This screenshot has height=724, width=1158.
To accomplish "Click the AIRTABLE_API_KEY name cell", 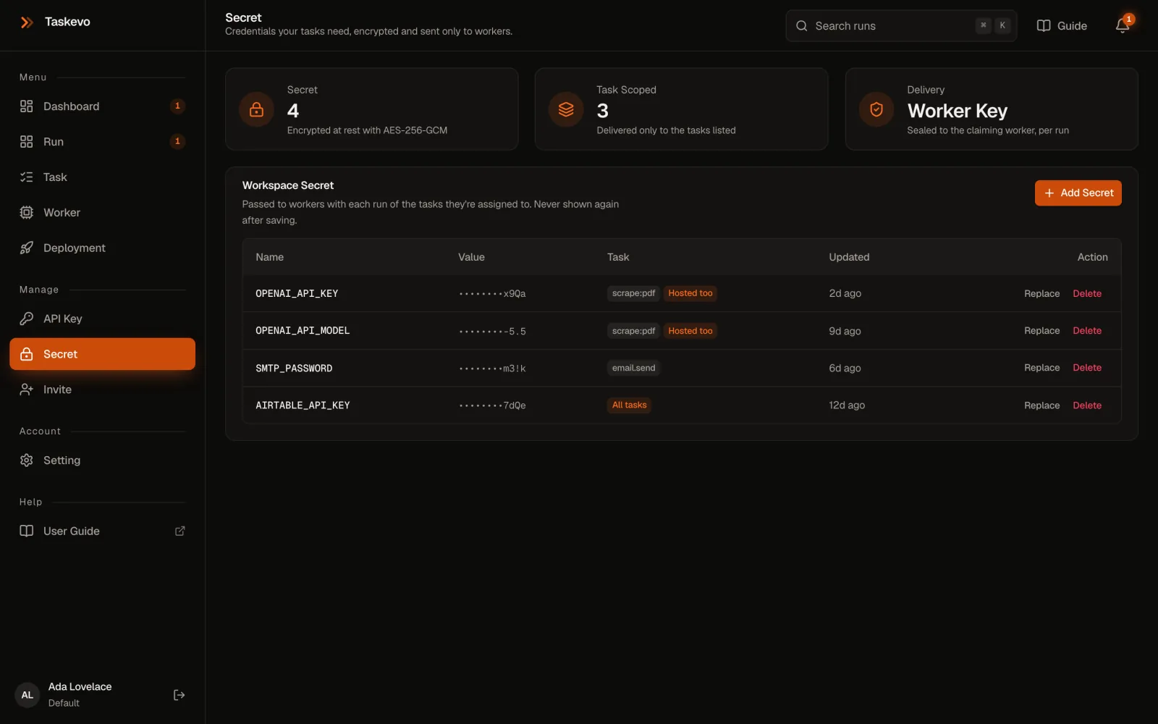I will [303, 405].
